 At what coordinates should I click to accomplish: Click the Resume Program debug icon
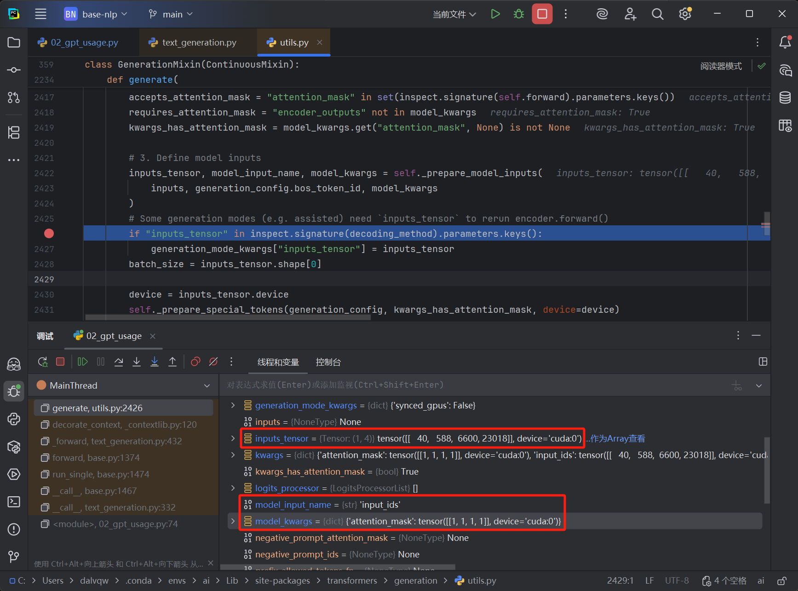tap(83, 362)
